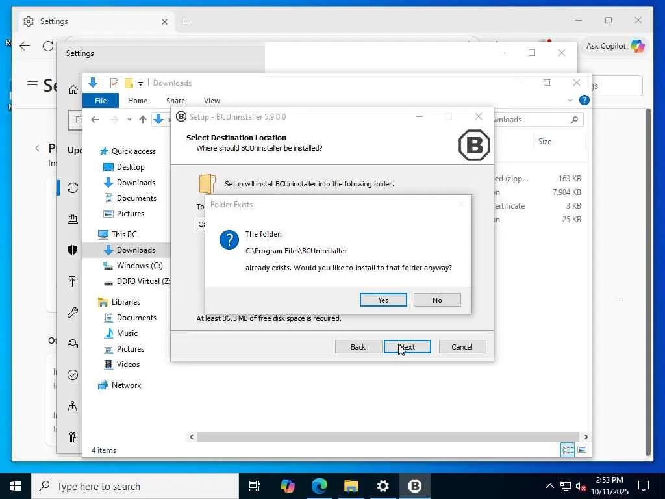665x499 pixels.
Task: Select Documents under Libraries
Action: [131, 318]
